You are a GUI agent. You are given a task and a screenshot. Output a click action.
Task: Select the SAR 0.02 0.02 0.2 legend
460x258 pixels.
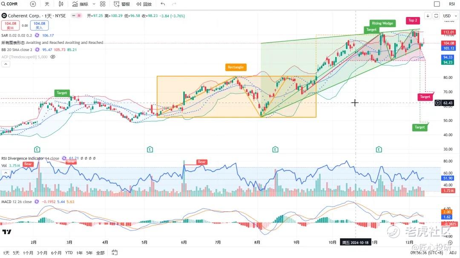pos(17,35)
